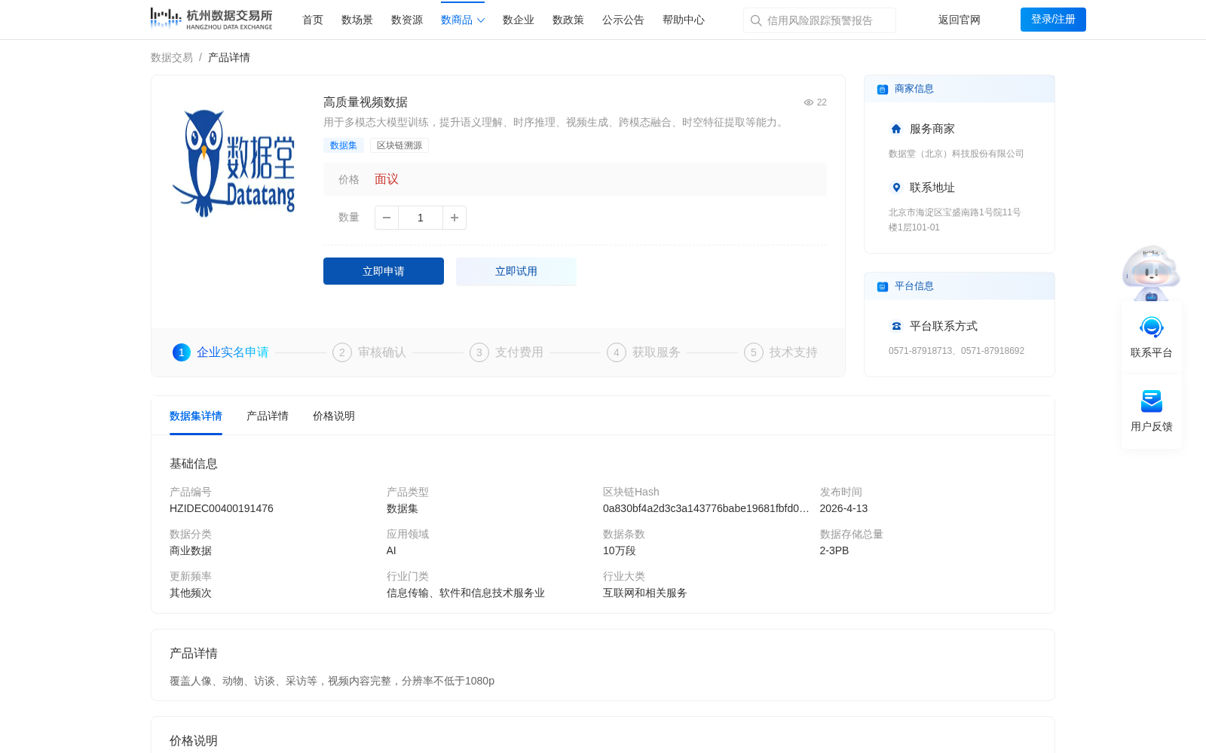This screenshot has height=753, width=1206.
Task: Click the 联系地址 location pin icon
Action: pyautogui.click(x=896, y=187)
